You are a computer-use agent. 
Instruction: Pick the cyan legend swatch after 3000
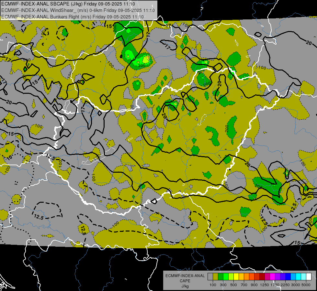[x=299, y=276]
